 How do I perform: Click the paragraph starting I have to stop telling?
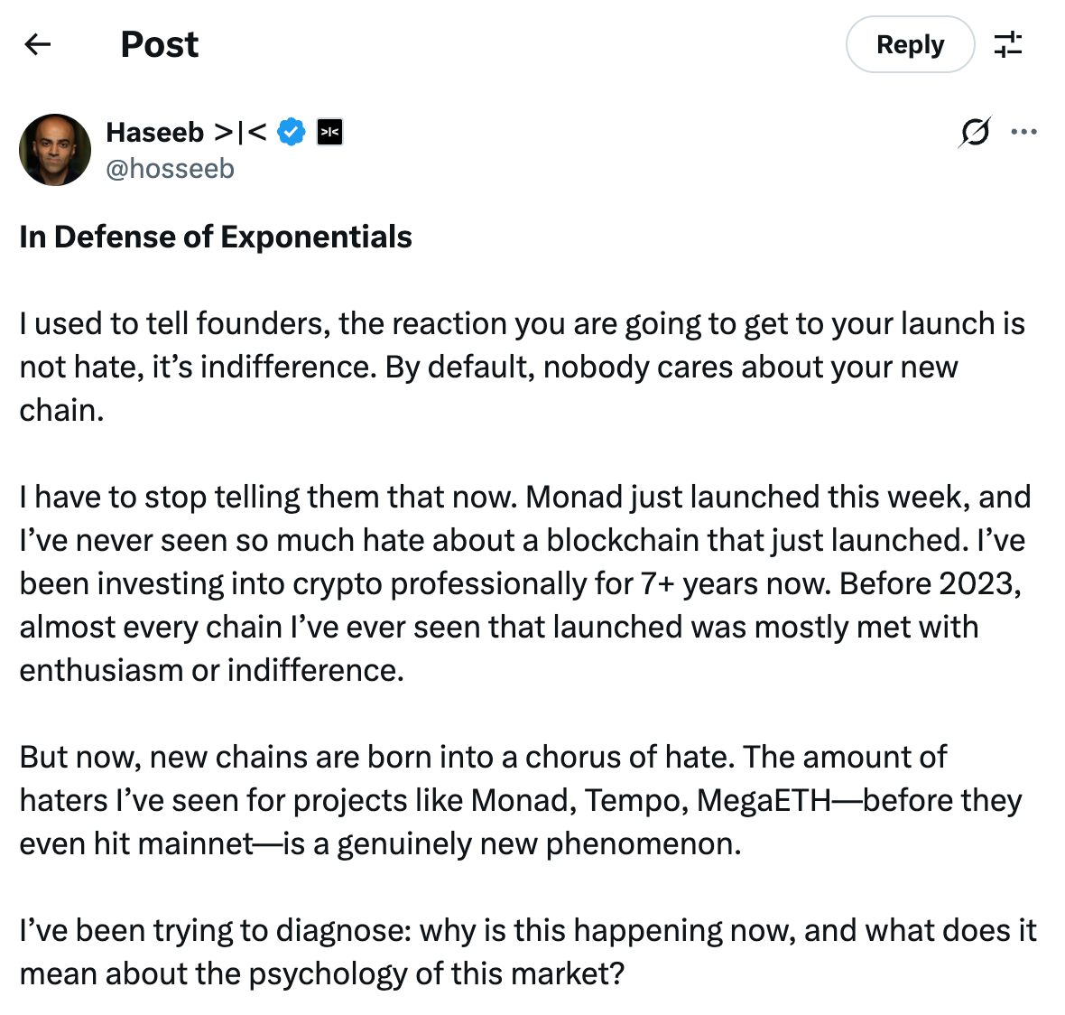[525, 583]
